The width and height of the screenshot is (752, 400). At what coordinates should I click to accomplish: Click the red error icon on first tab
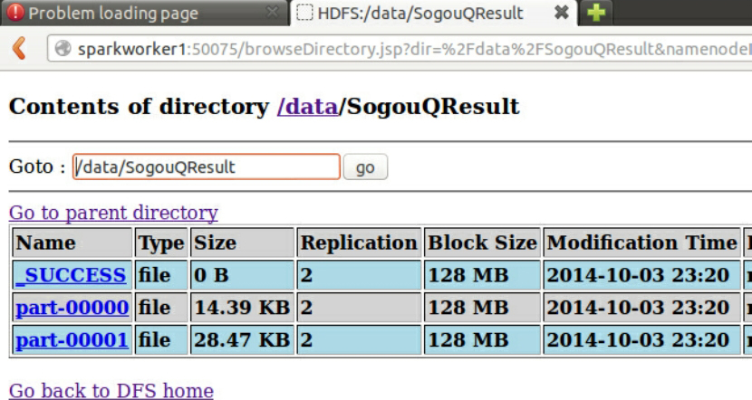(14, 13)
